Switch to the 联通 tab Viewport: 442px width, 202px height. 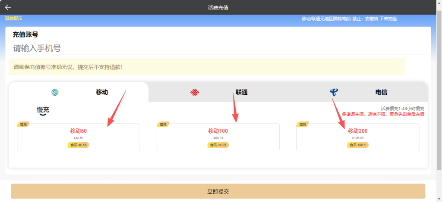pyautogui.click(x=218, y=92)
